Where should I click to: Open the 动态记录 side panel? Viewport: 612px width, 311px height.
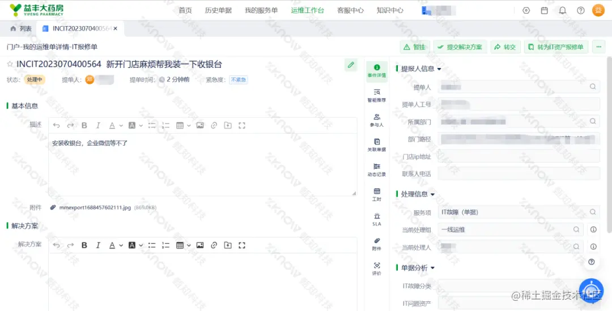tap(377, 170)
